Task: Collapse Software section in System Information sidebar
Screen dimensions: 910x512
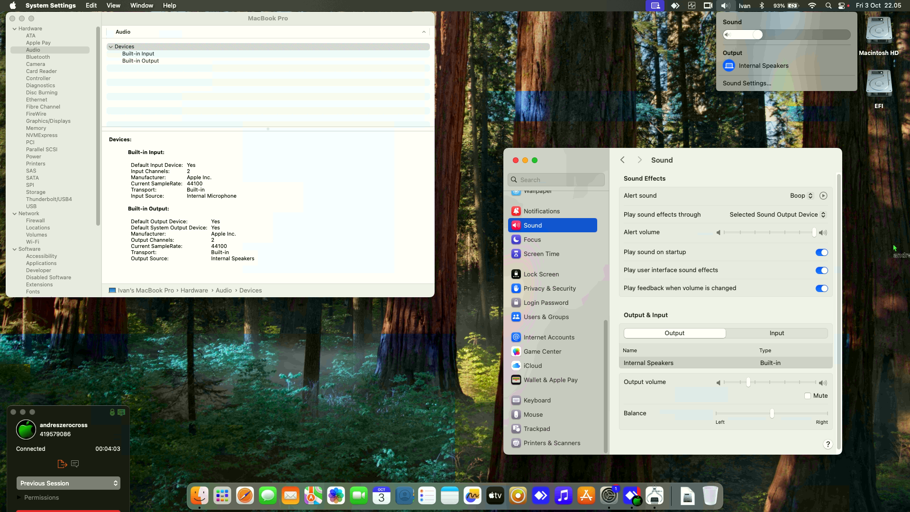Action: (x=15, y=249)
